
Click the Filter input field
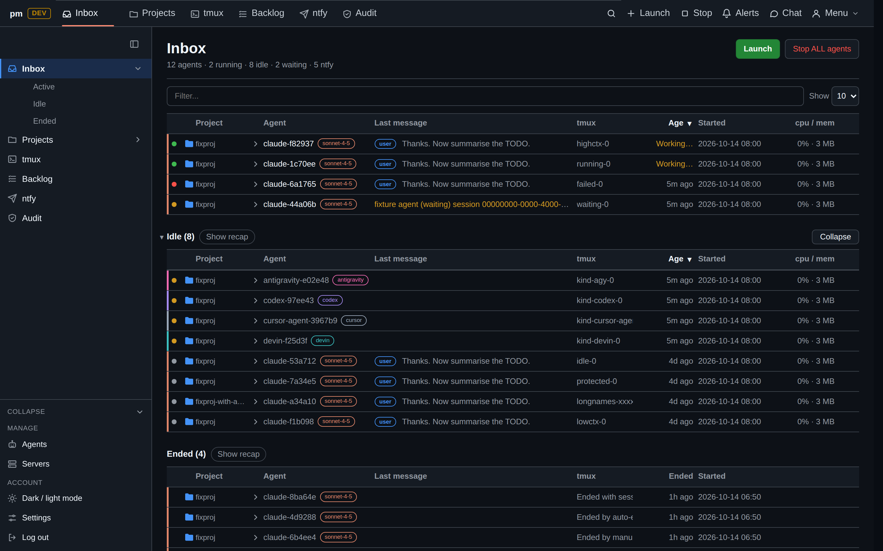[485, 96]
